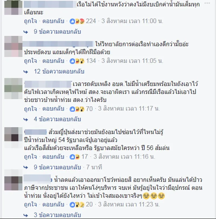Image resolution: width=216 pixels, height=219 pixels.
Task: Click ตอบกลับ on the 11:23 comment
Action: (53, 205)
